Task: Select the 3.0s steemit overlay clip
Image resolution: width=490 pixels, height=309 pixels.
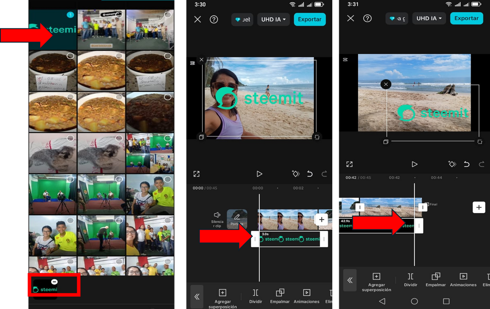Action: click(289, 239)
